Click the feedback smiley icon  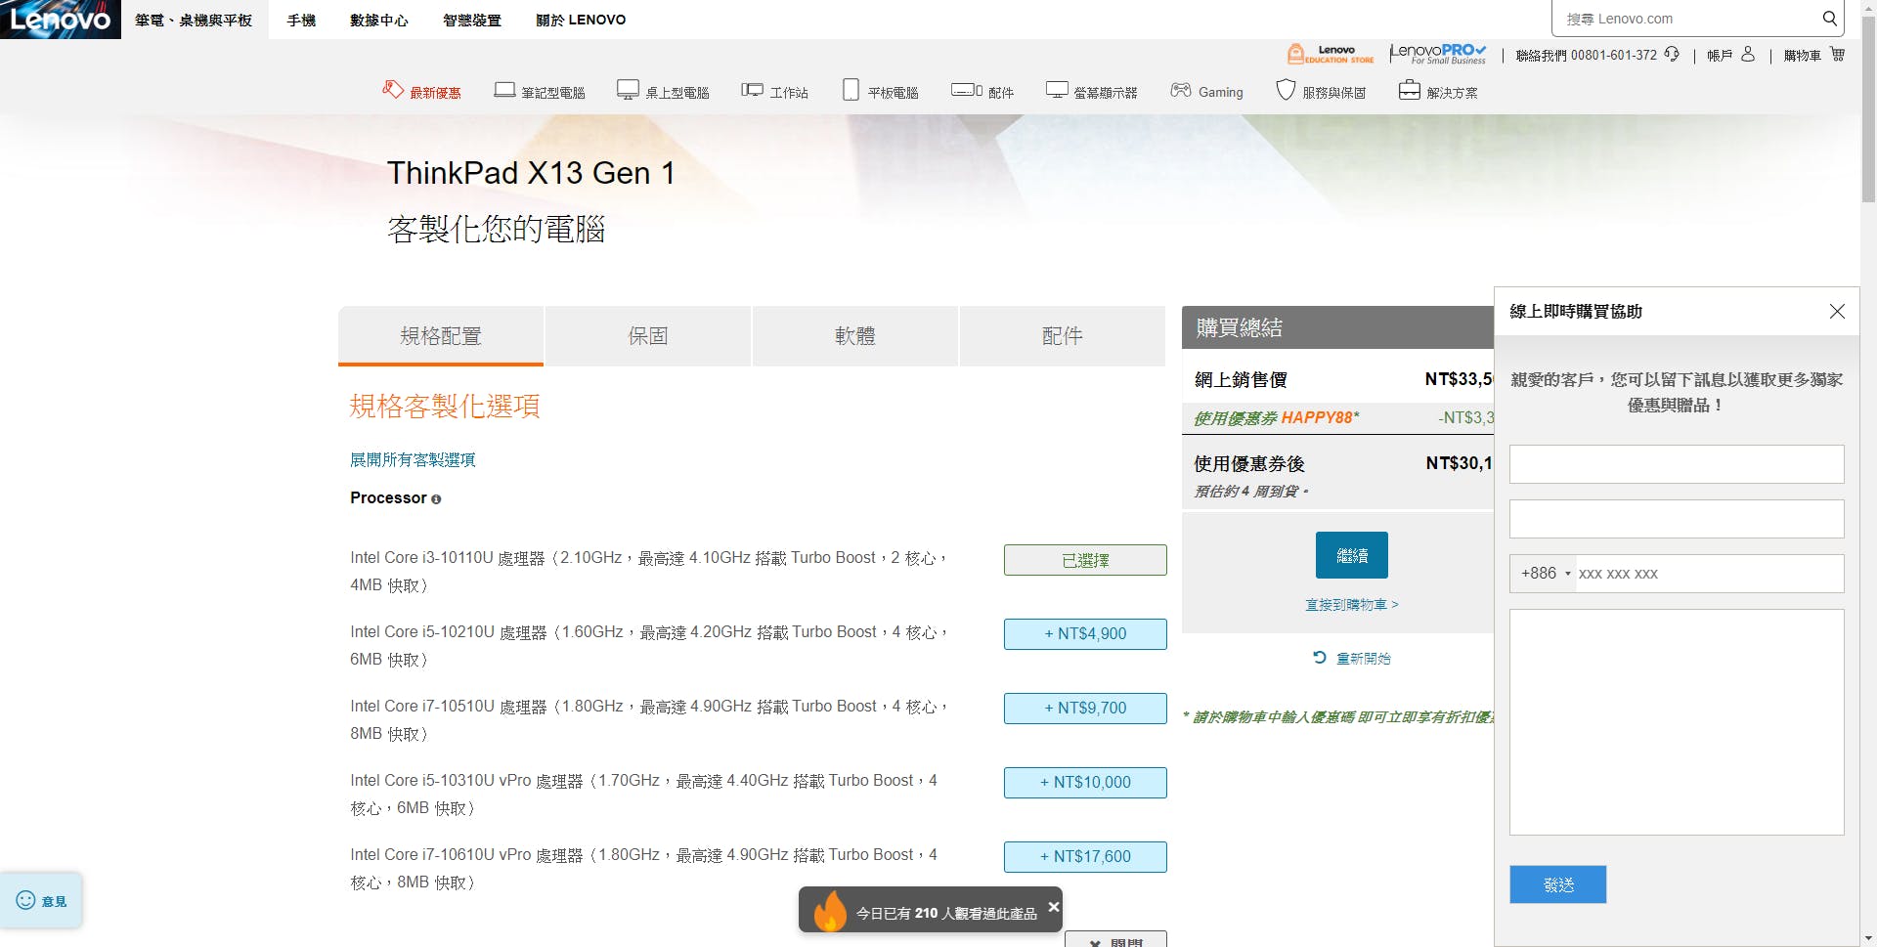point(26,900)
